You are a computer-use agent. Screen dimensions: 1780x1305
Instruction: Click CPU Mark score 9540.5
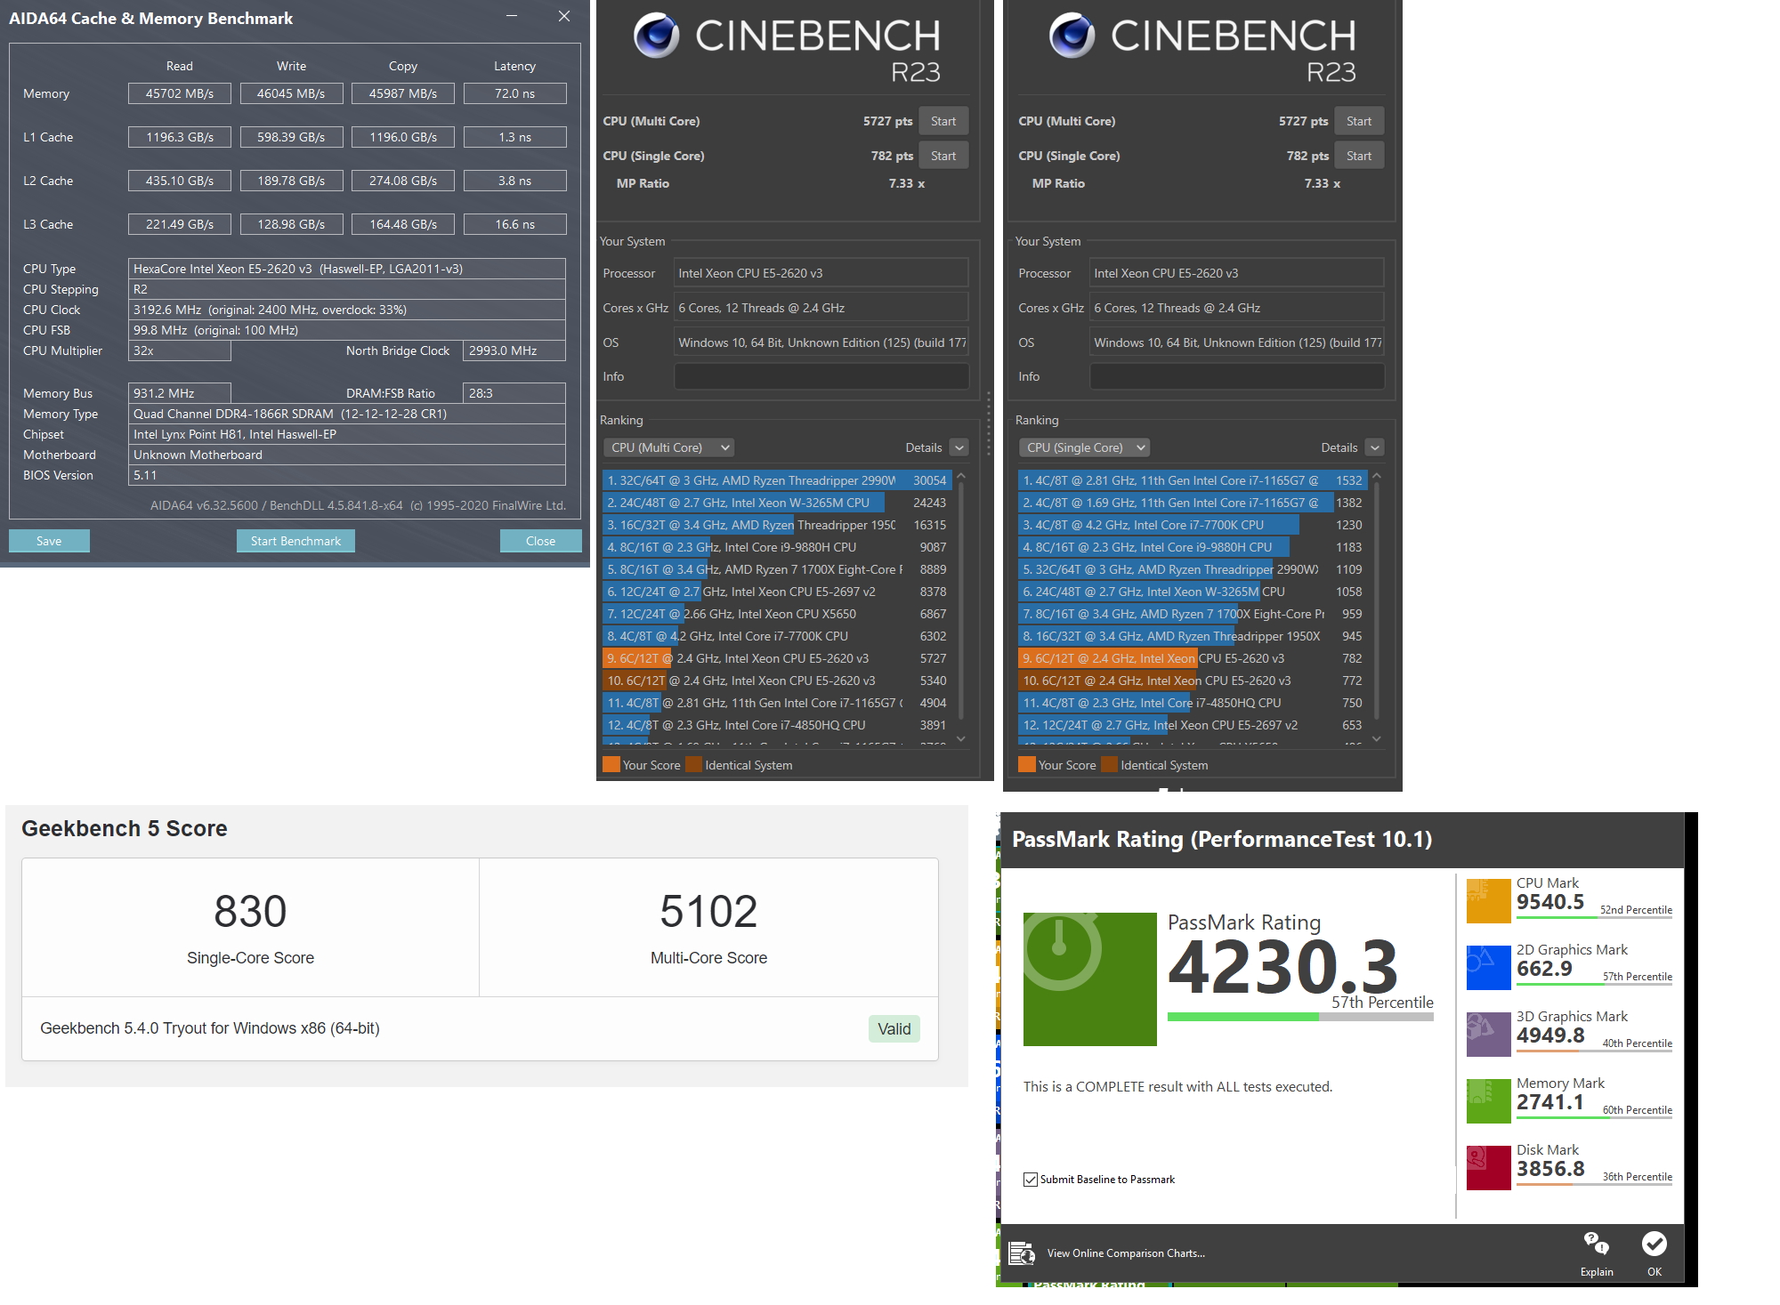pos(1550,902)
